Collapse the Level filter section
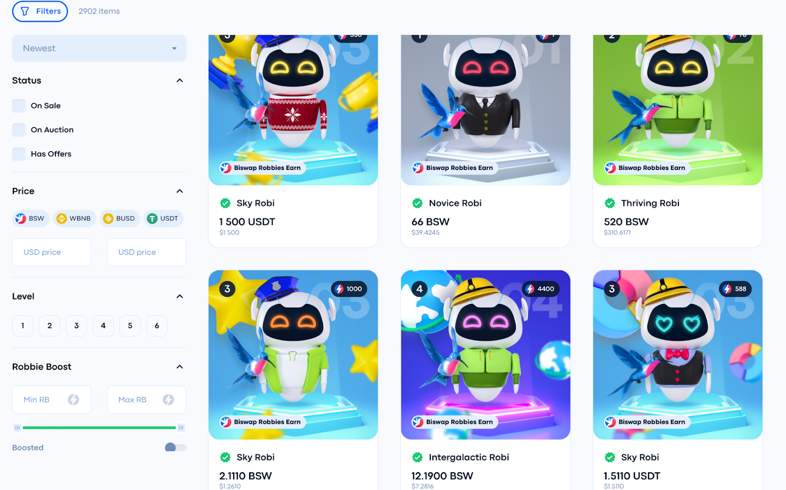This screenshot has width=786, height=490. coord(180,297)
